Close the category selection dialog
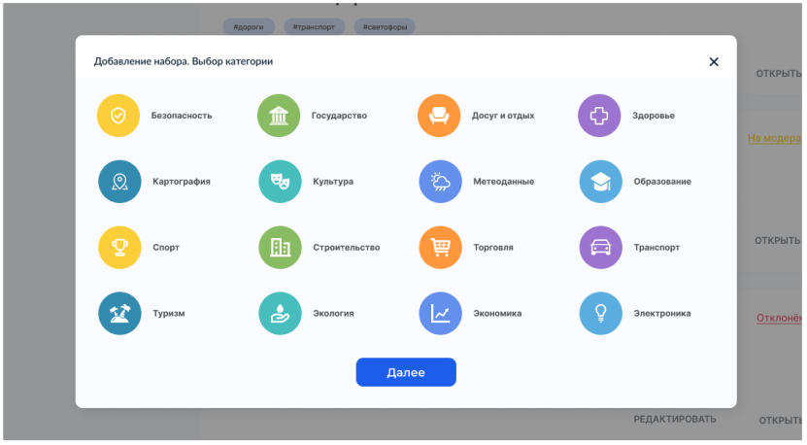 [714, 62]
